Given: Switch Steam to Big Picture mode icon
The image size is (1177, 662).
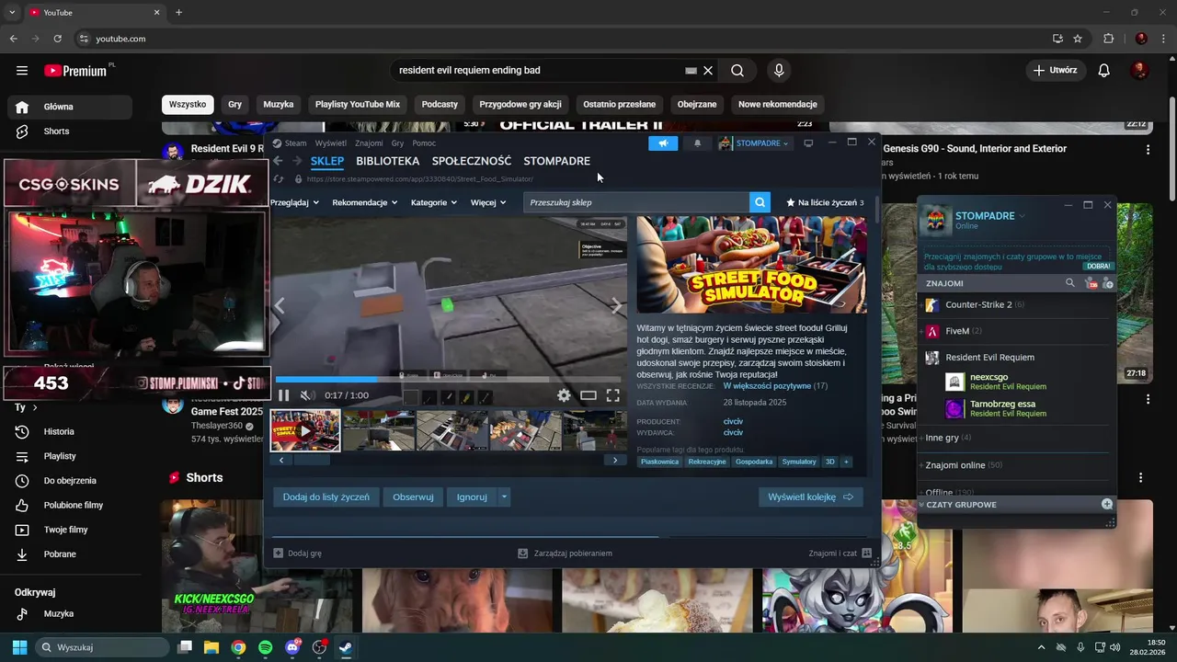Looking at the screenshot, I should (808, 143).
